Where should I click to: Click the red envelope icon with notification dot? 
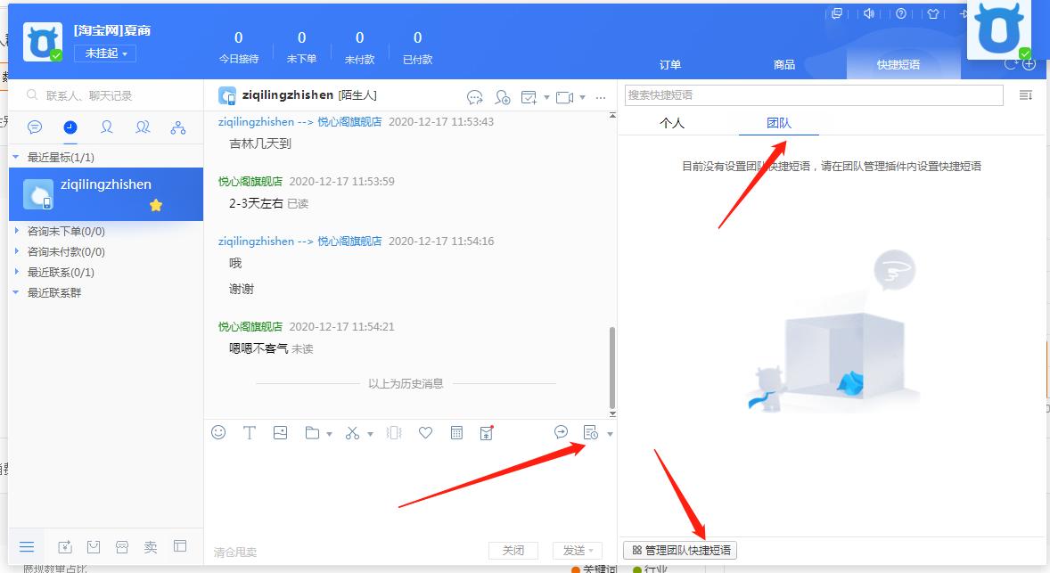coord(486,432)
